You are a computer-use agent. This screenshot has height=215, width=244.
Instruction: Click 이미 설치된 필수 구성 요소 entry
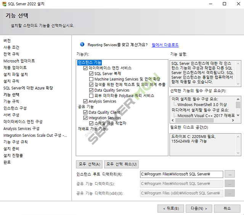point(195,99)
